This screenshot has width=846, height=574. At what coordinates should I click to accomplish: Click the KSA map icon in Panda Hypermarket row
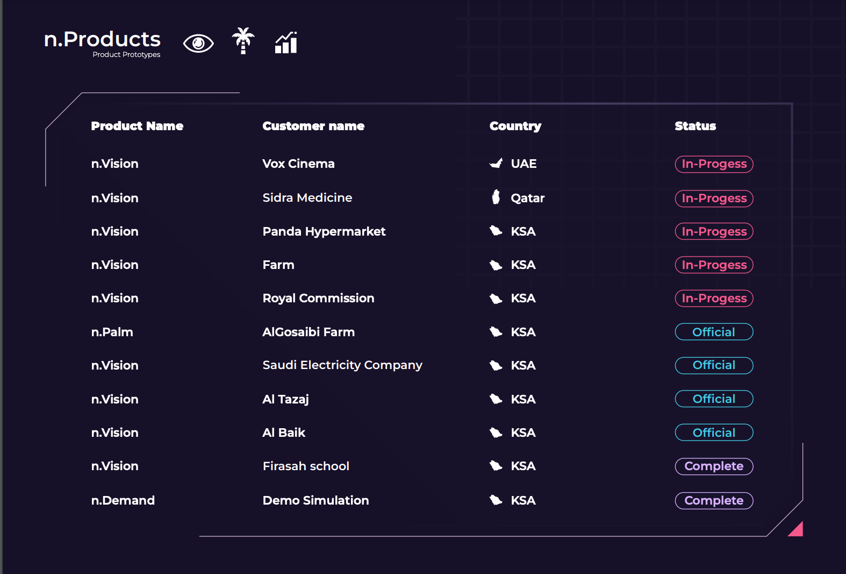click(x=496, y=231)
